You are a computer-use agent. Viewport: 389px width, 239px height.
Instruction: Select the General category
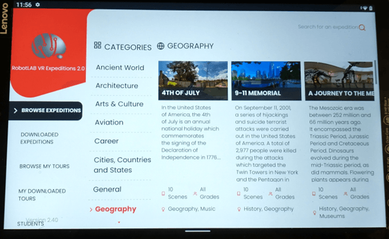pyautogui.click(x=107, y=189)
